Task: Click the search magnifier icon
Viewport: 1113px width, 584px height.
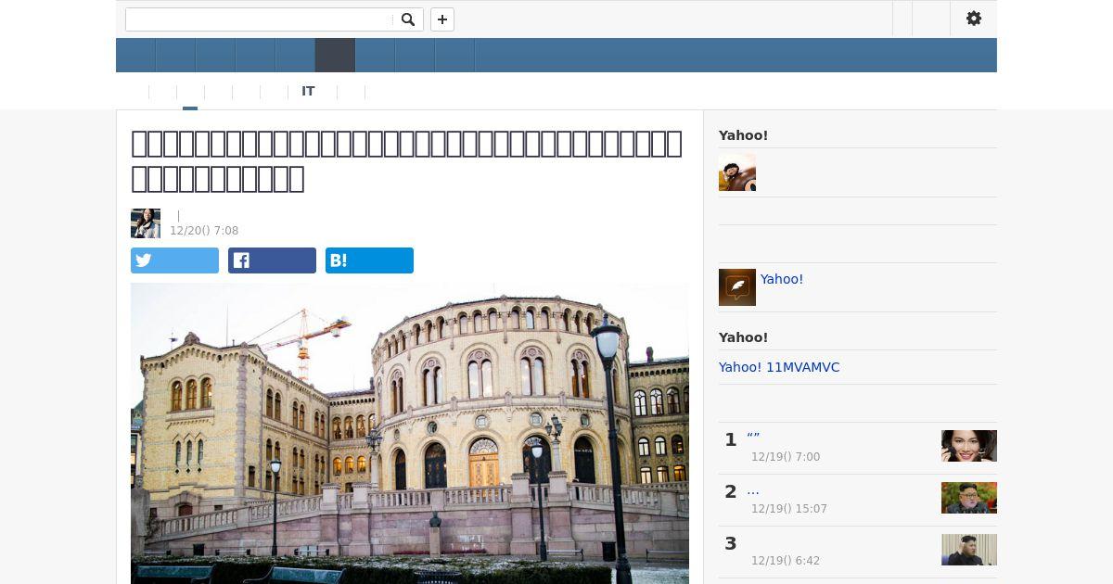Action: click(407, 19)
